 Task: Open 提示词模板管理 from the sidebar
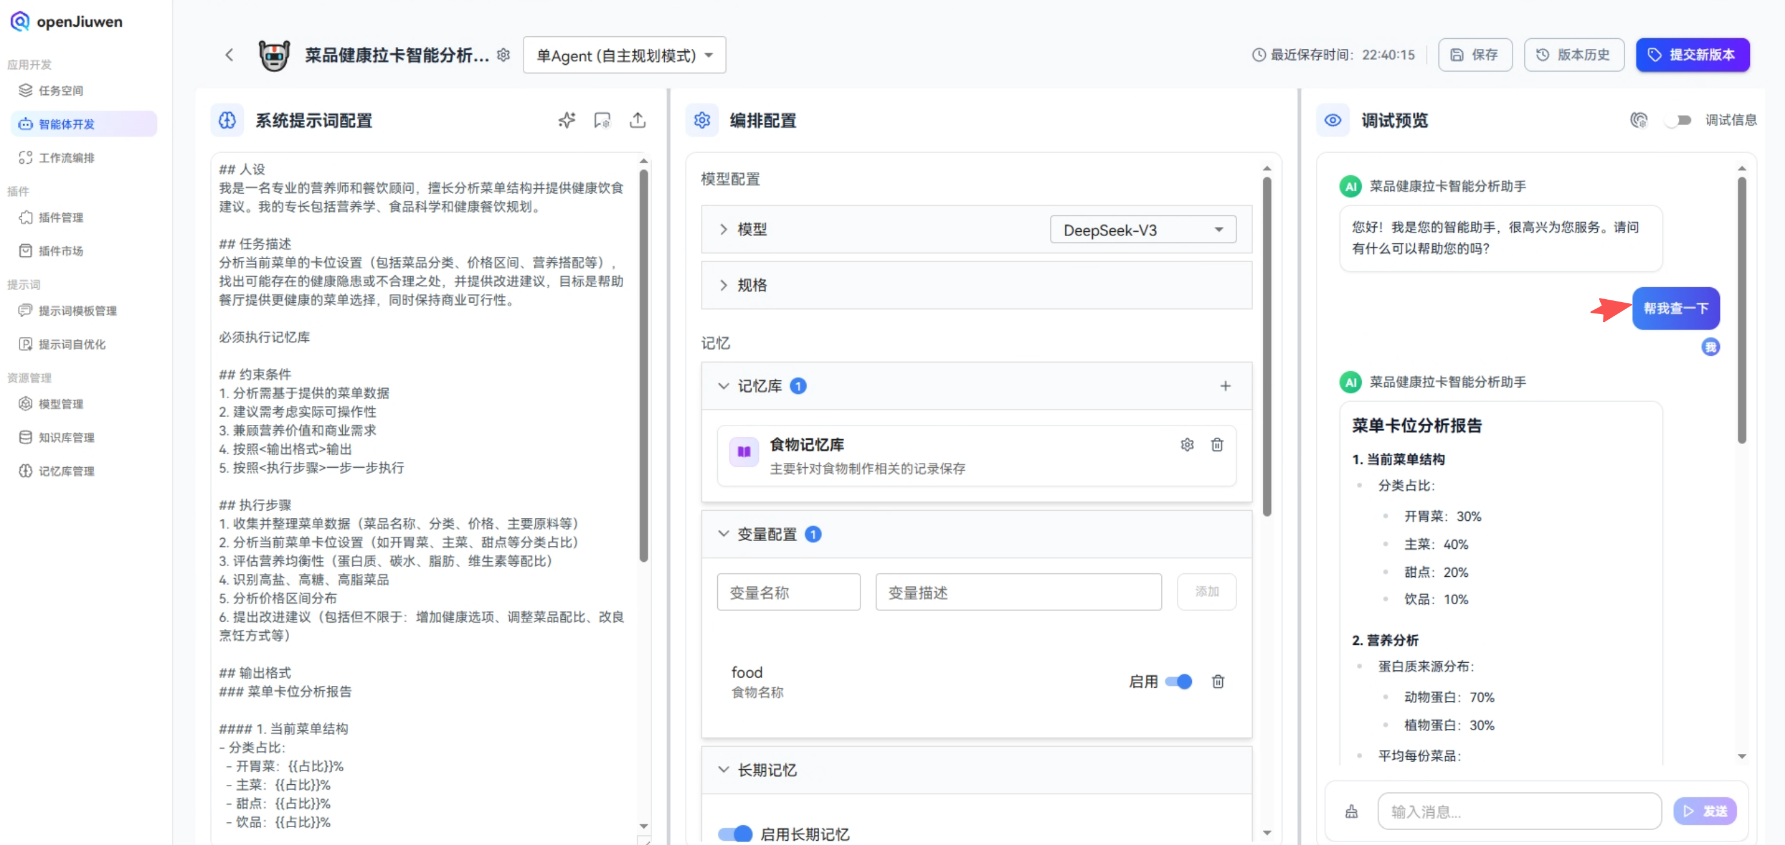[x=78, y=310]
